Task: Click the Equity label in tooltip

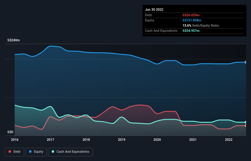Action: (149, 20)
